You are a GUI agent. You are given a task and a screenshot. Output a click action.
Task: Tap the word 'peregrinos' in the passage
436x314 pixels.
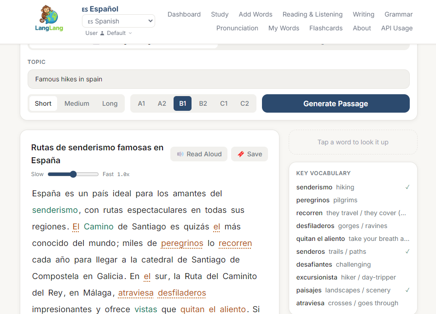(x=182, y=243)
